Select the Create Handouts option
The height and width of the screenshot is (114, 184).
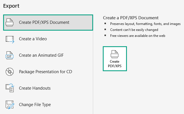coord(48,88)
